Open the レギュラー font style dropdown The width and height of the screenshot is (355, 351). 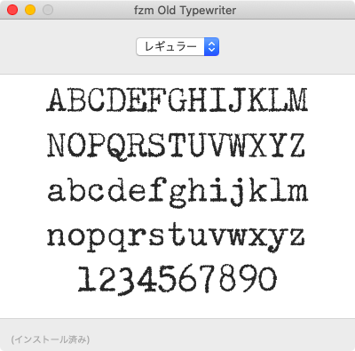[177, 46]
